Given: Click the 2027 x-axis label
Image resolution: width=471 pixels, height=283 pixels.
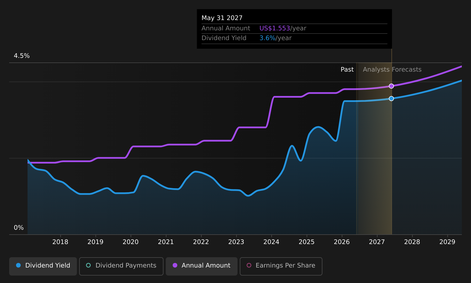Looking at the screenshot, I should (x=377, y=242).
